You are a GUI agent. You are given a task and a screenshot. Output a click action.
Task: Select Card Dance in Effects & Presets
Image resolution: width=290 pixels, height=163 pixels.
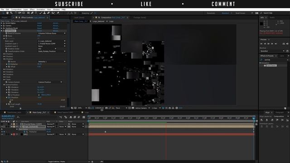271,65
